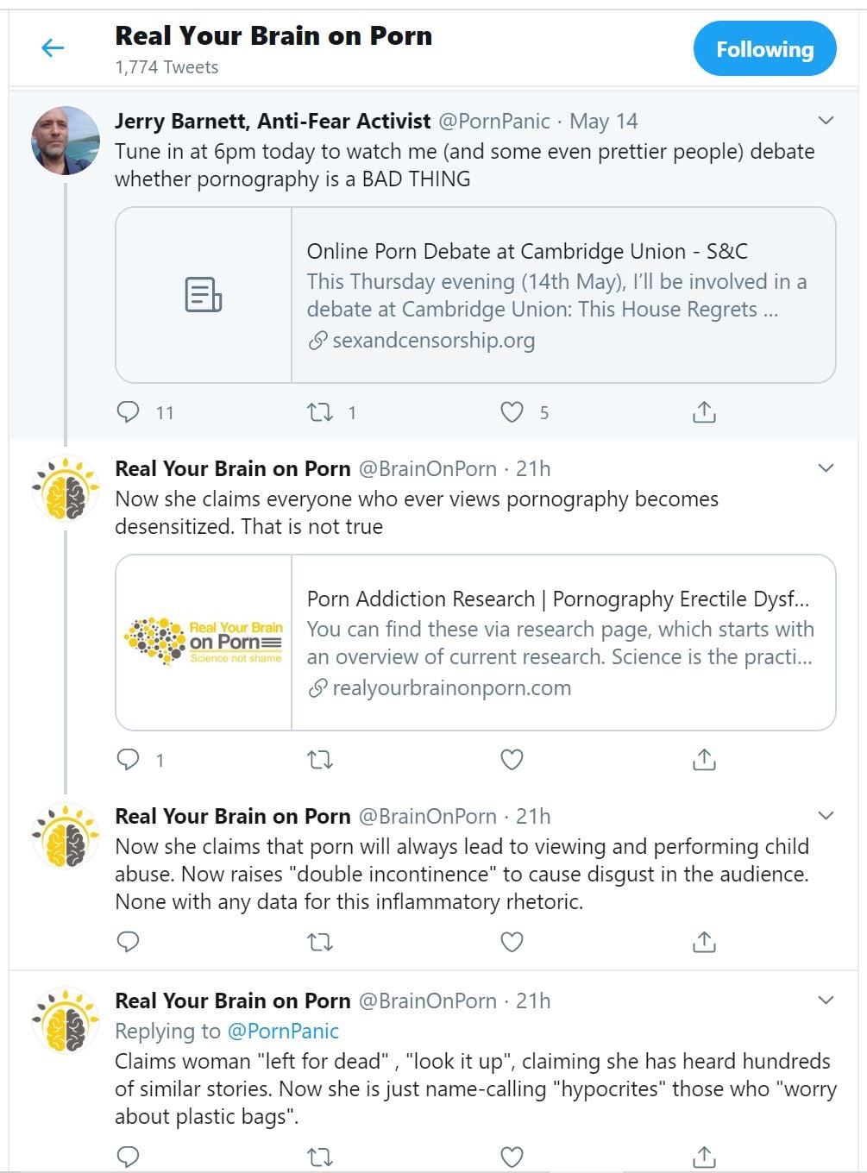Like the desensitized claim tweet

512,759
